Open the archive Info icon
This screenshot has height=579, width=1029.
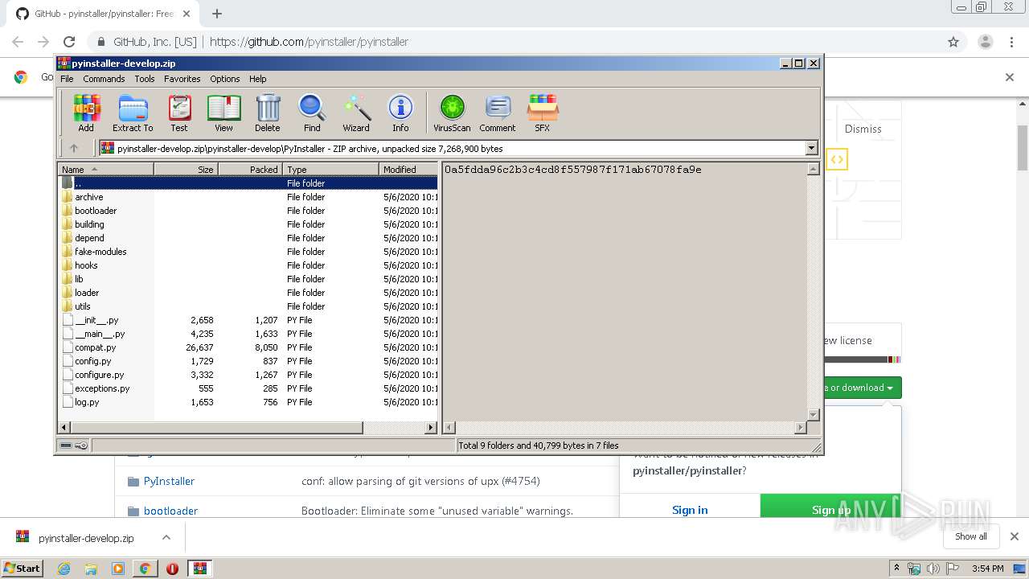point(400,113)
